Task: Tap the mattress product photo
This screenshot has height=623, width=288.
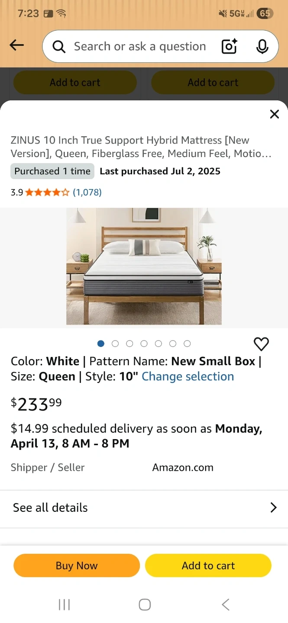Action: point(144,266)
